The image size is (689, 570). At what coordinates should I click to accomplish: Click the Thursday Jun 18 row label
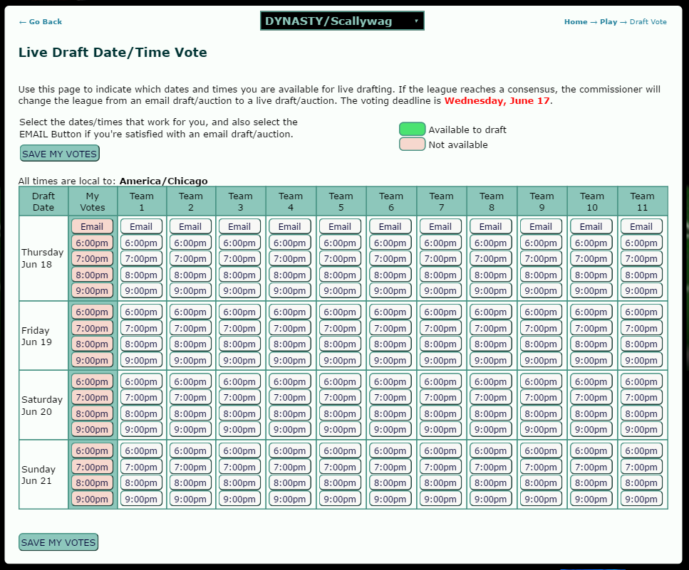click(x=43, y=258)
